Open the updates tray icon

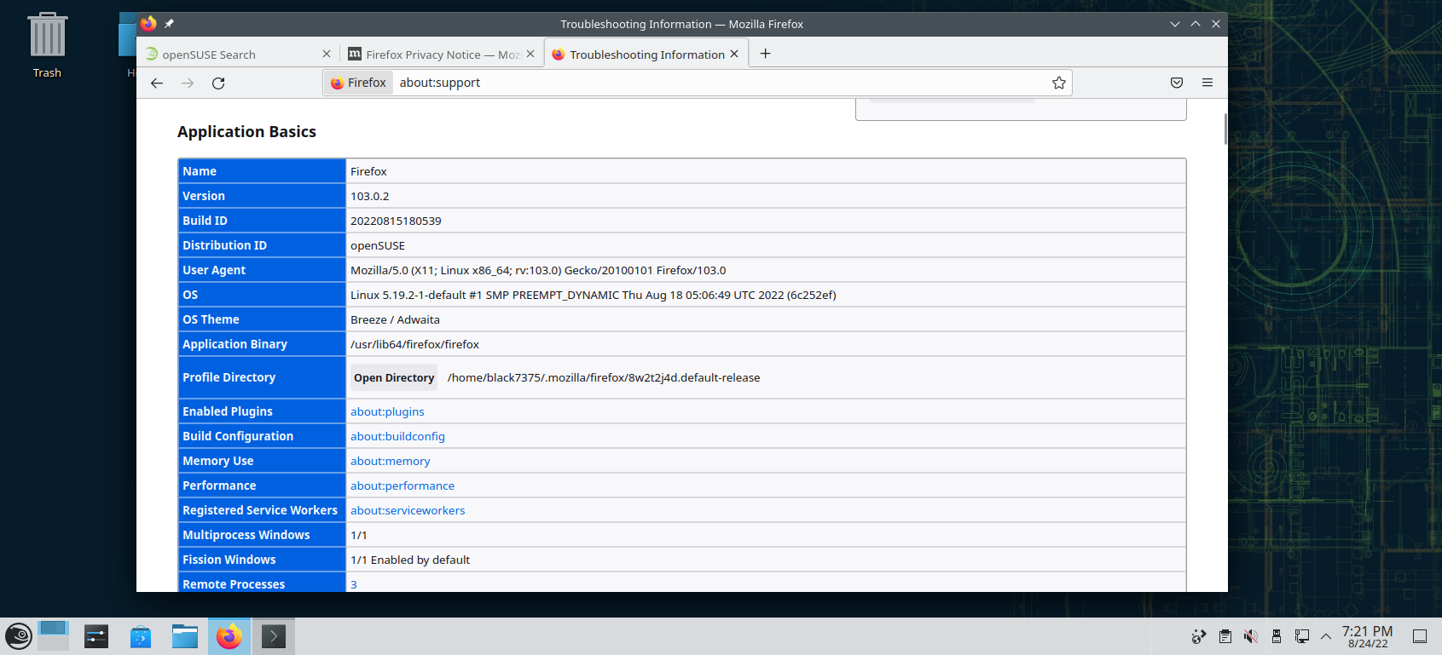1199,636
